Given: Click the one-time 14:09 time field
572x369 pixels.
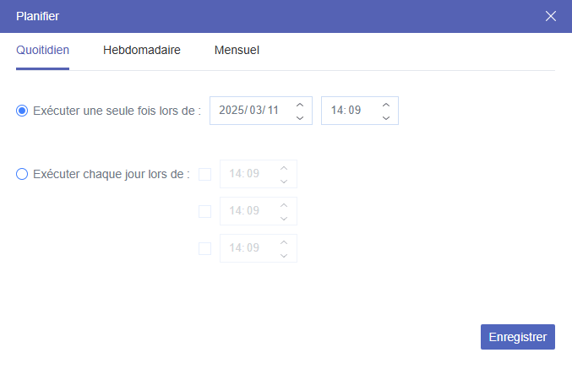Looking at the screenshot, I should point(347,111).
